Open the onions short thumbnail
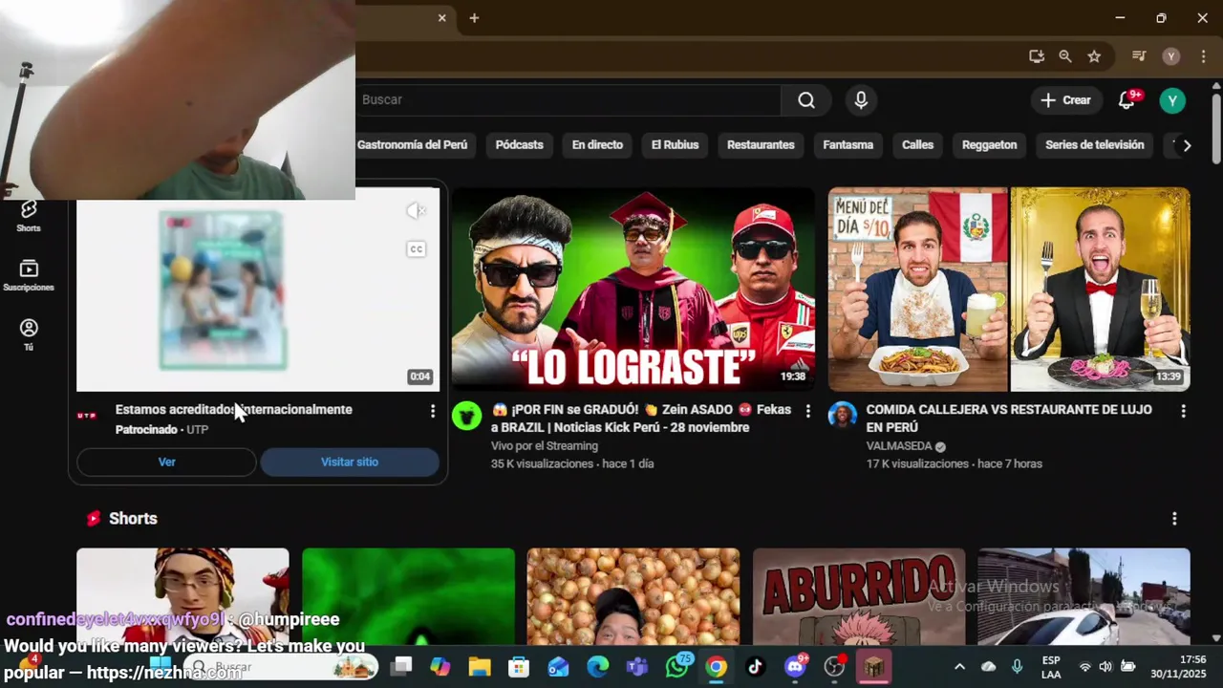Image resolution: width=1223 pixels, height=688 pixels. pos(633,596)
